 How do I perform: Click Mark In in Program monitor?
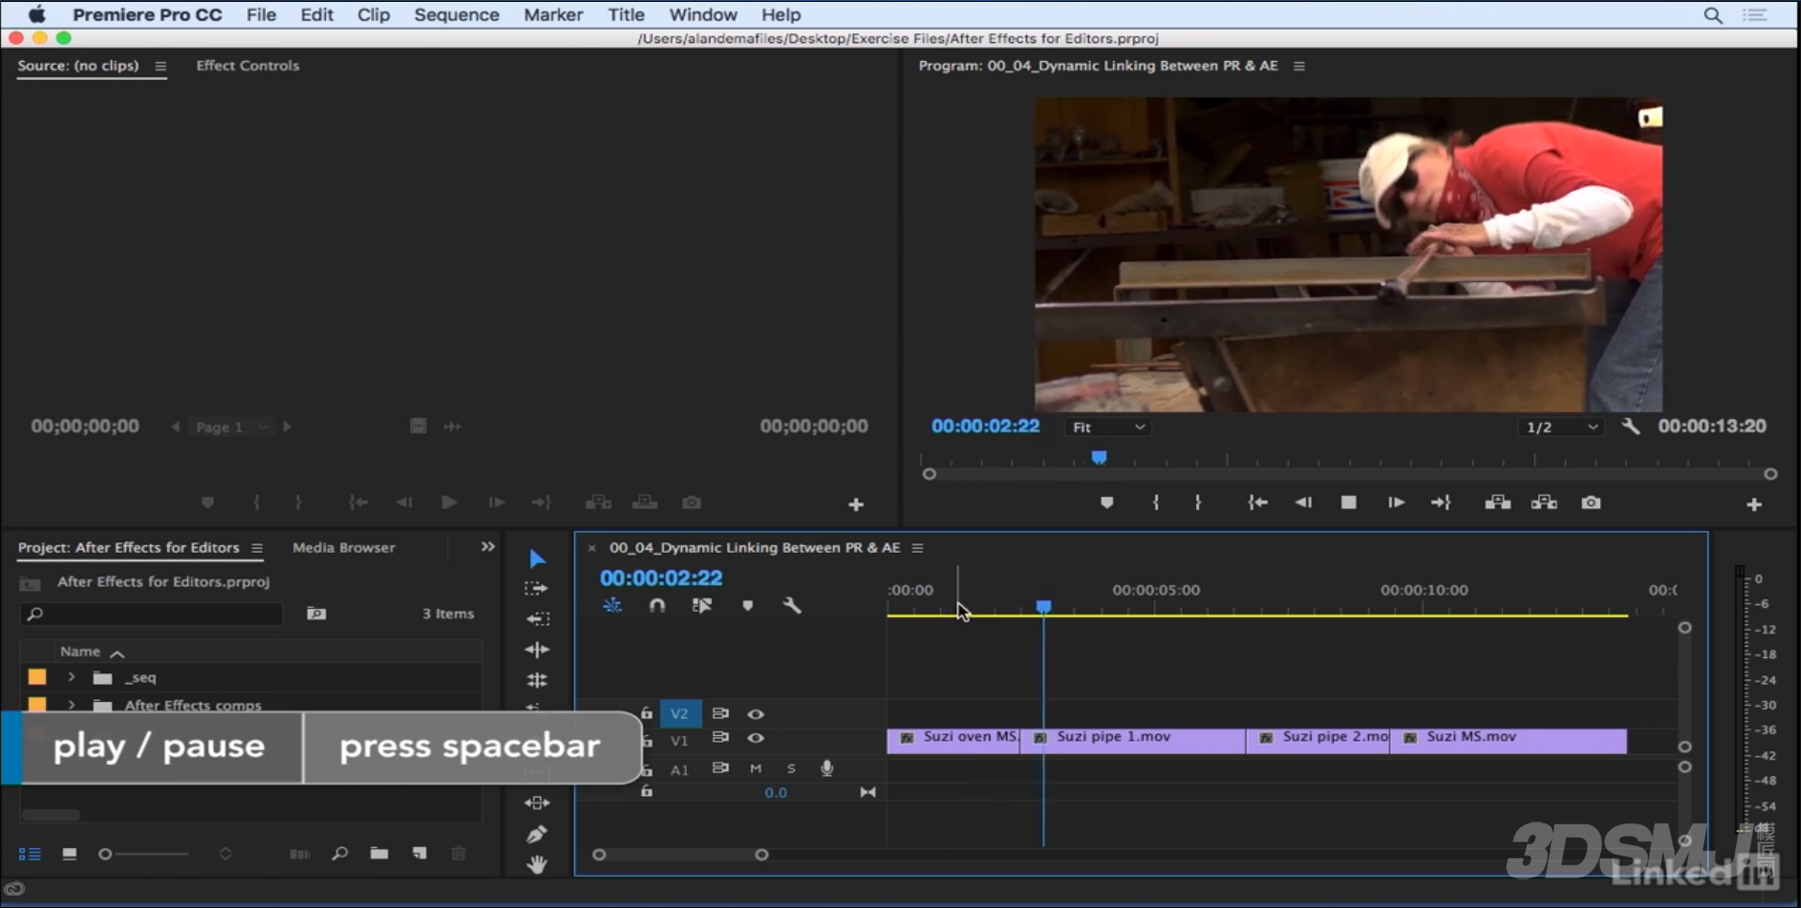click(x=1156, y=503)
